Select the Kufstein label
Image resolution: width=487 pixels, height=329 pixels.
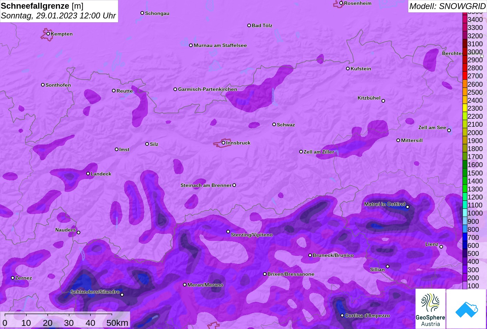(x=361, y=69)
